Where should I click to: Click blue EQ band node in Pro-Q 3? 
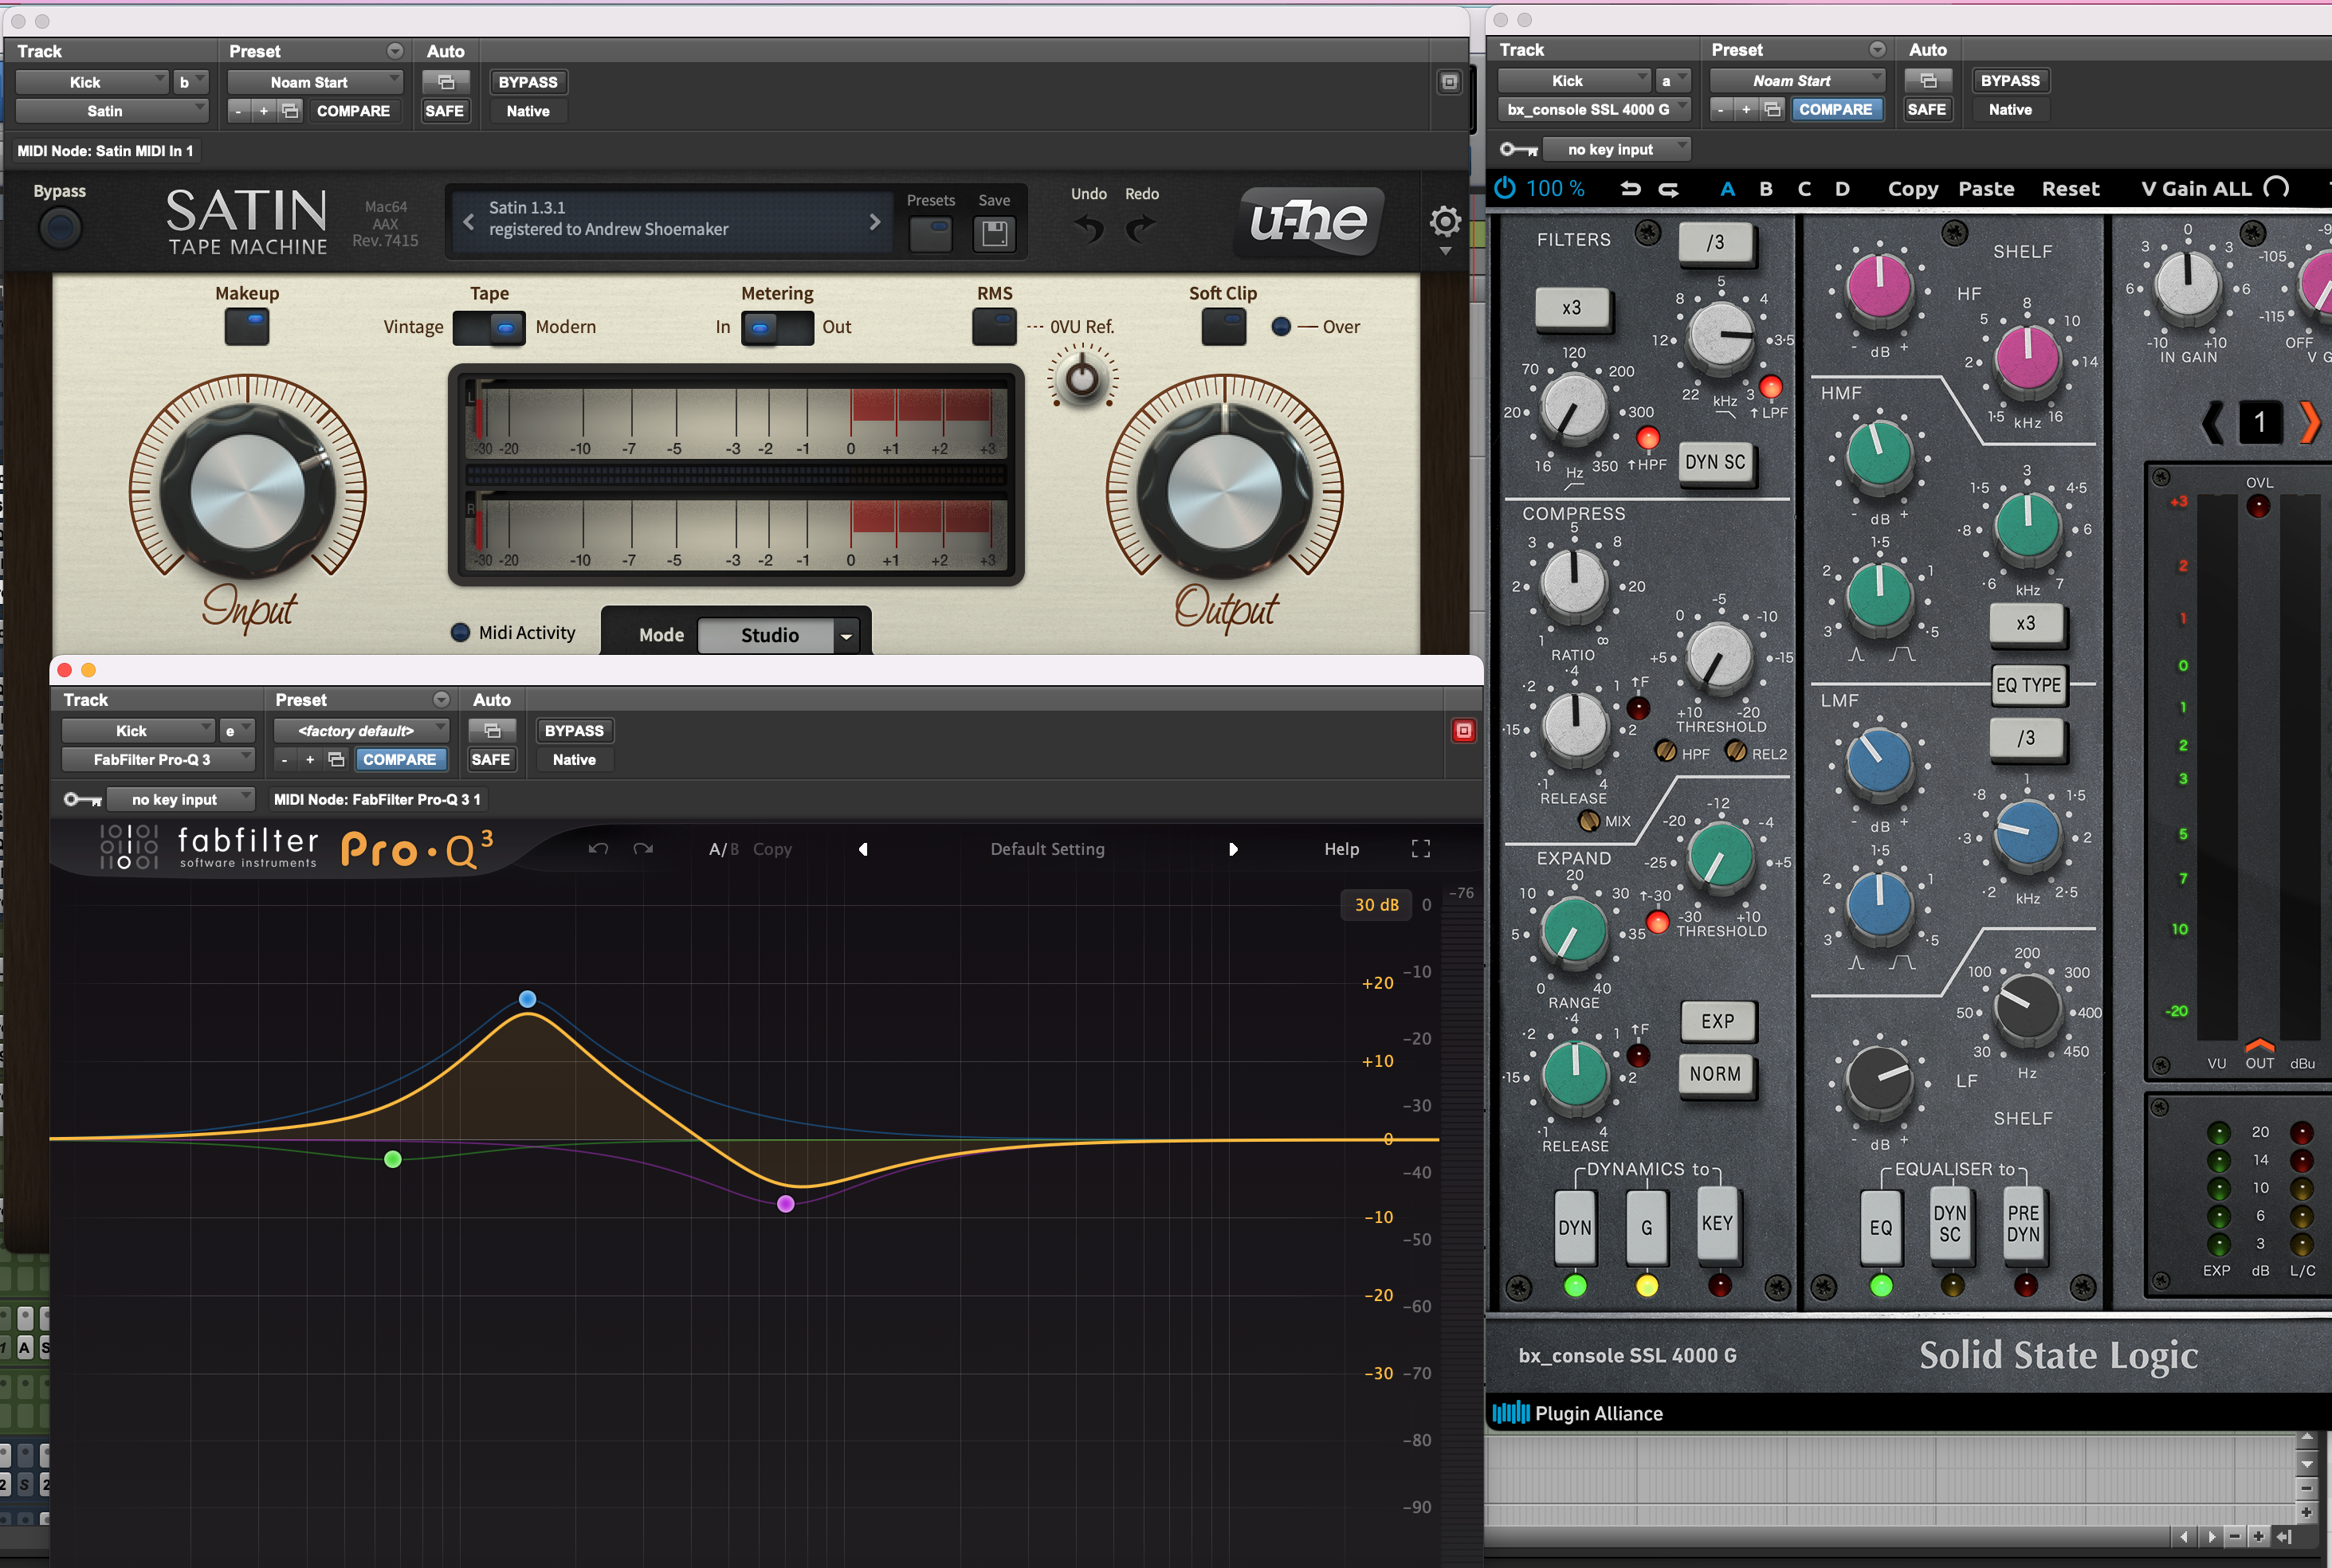coord(527,998)
